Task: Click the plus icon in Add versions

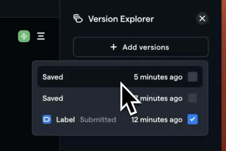Action: (x=114, y=47)
